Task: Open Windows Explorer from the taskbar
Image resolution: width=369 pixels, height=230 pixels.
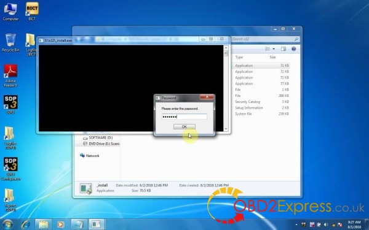Action: click(43, 224)
